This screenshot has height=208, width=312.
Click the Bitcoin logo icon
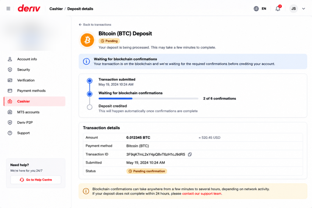(87, 40)
